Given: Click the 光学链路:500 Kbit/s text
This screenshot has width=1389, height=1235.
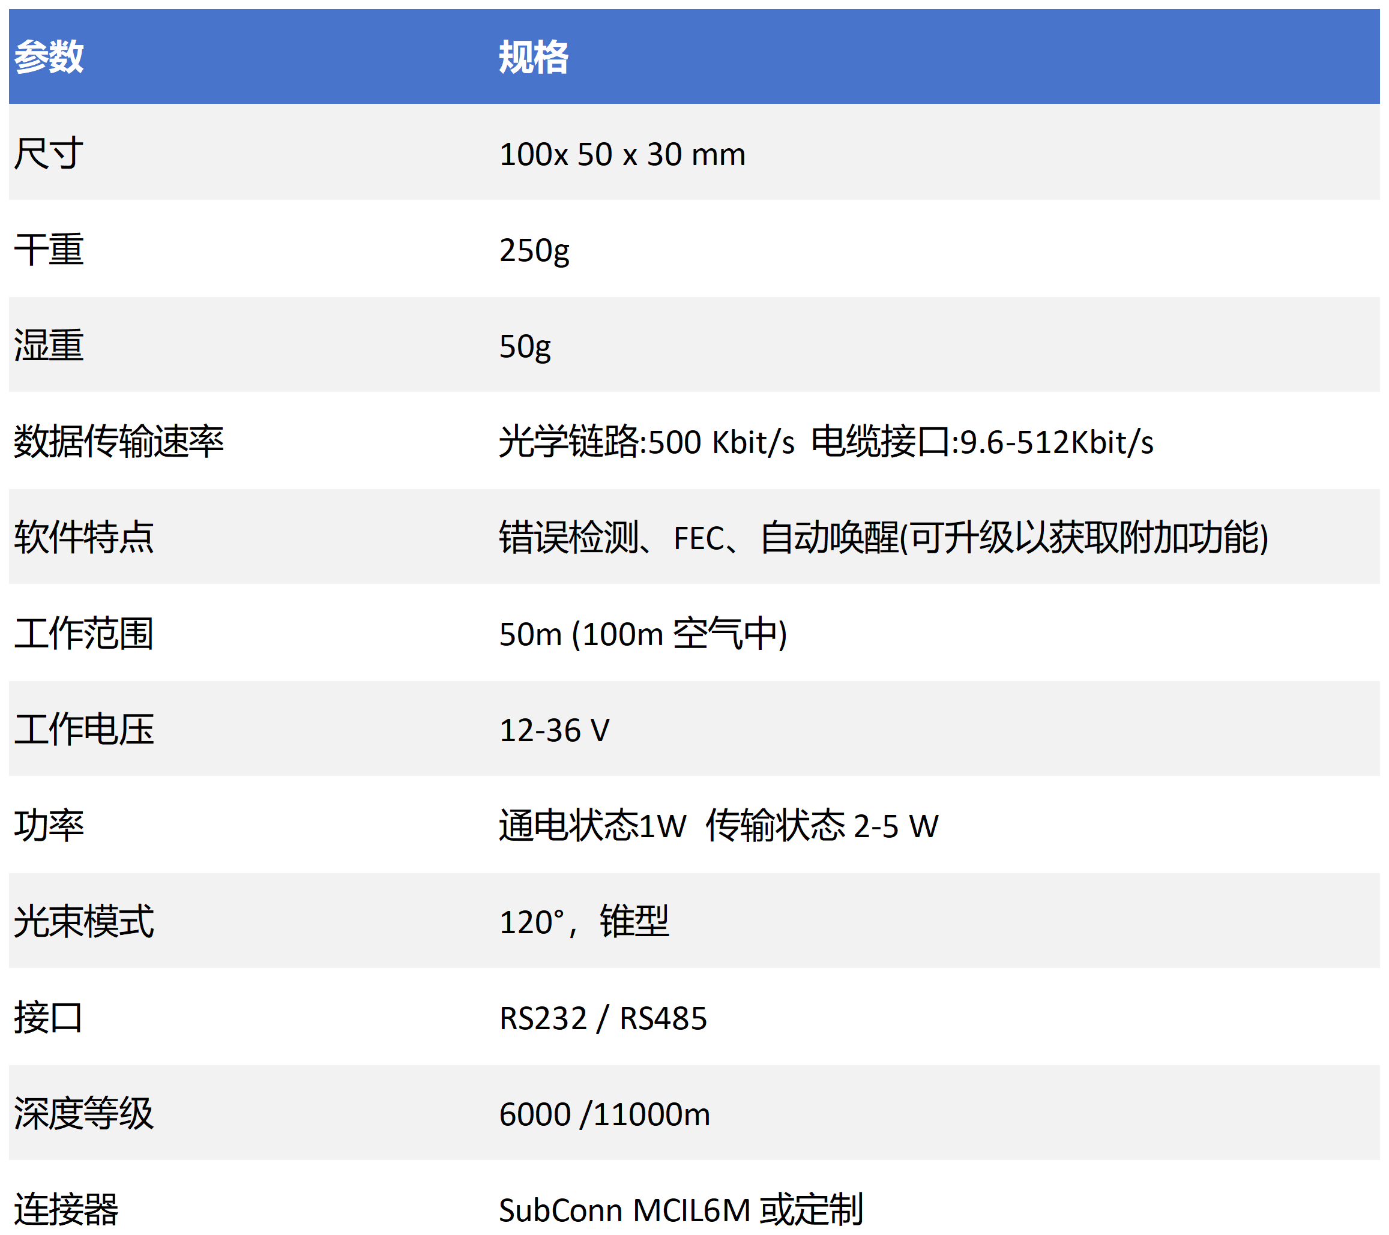Looking at the screenshot, I should coord(646,442).
